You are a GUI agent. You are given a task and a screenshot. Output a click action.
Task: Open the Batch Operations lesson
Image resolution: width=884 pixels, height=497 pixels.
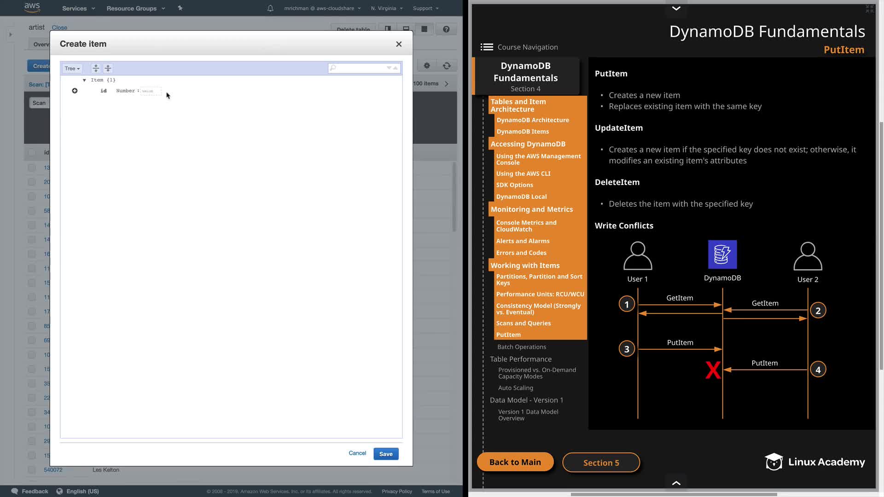[521, 347]
